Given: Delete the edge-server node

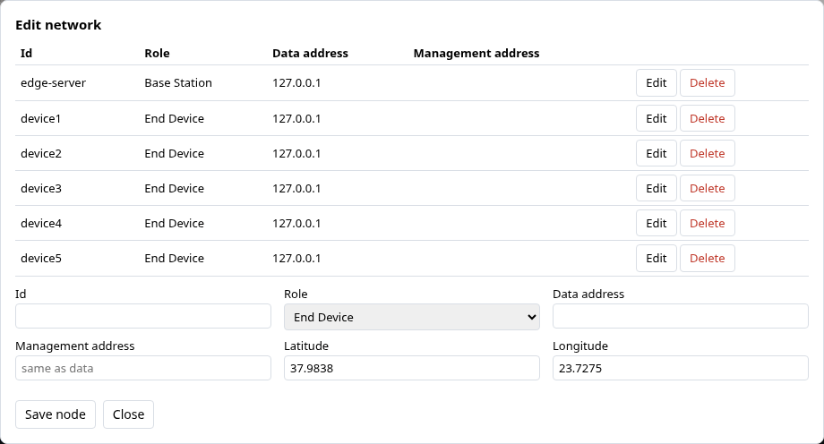Looking at the screenshot, I should tap(707, 83).
